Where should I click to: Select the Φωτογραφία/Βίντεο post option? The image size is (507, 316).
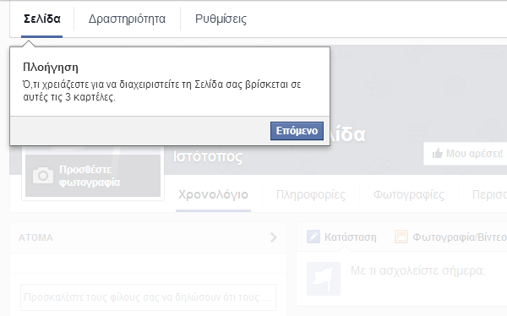click(x=460, y=237)
